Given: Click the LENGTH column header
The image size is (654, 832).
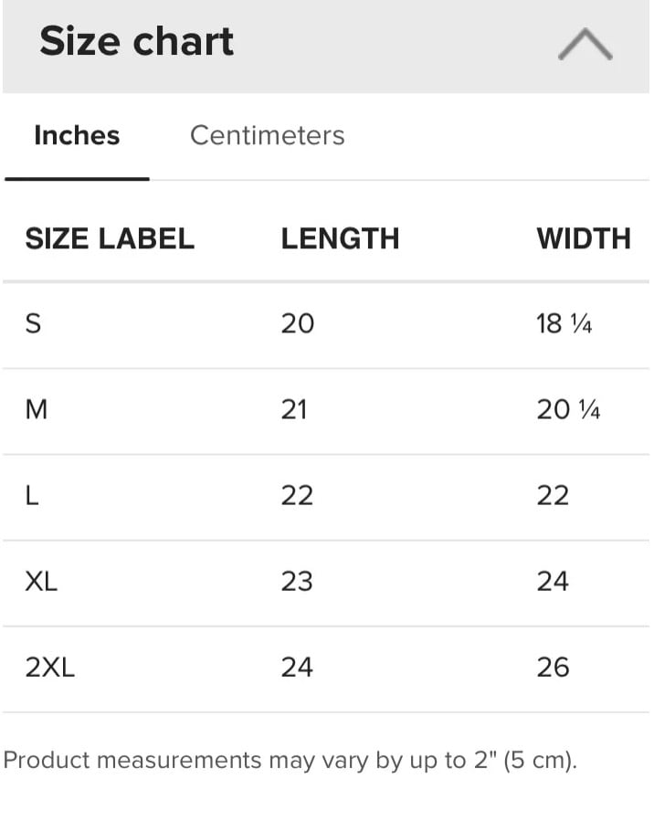Looking at the screenshot, I should (x=340, y=239).
